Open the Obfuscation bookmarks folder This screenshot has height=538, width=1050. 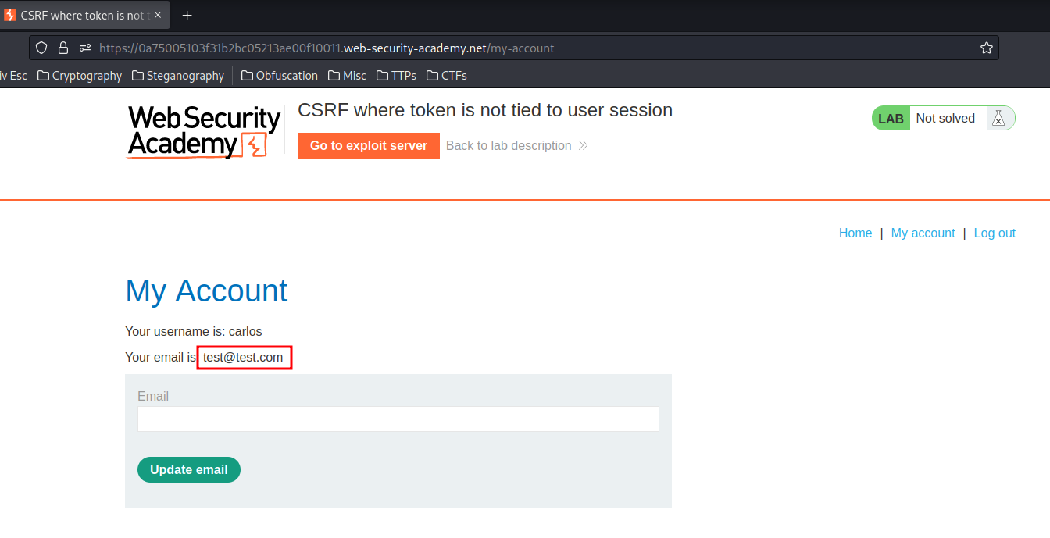pyautogui.click(x=280, y=76)
